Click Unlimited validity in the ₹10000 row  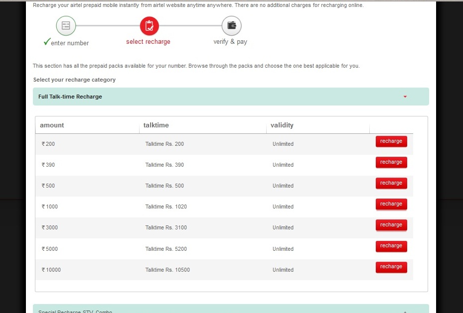click(283, 270)
